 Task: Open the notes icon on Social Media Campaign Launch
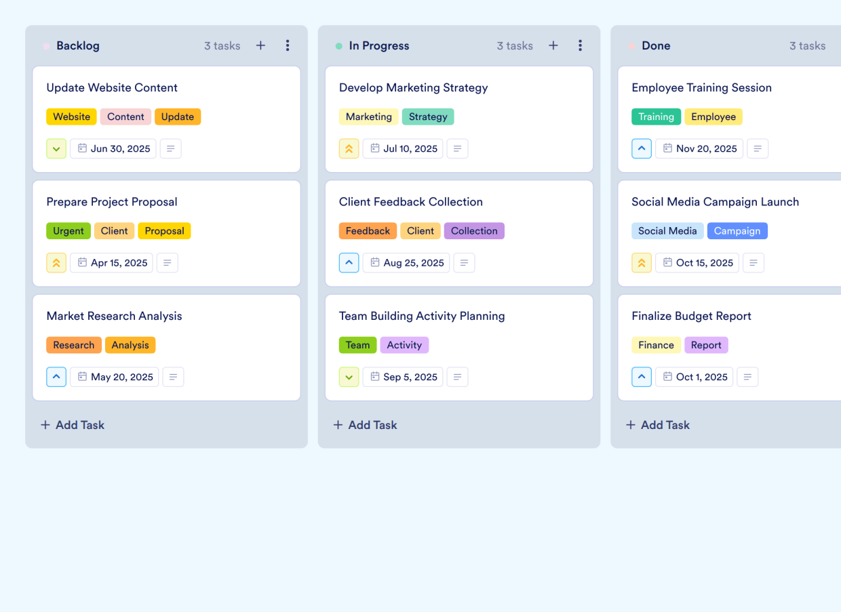tap(754, 263)
